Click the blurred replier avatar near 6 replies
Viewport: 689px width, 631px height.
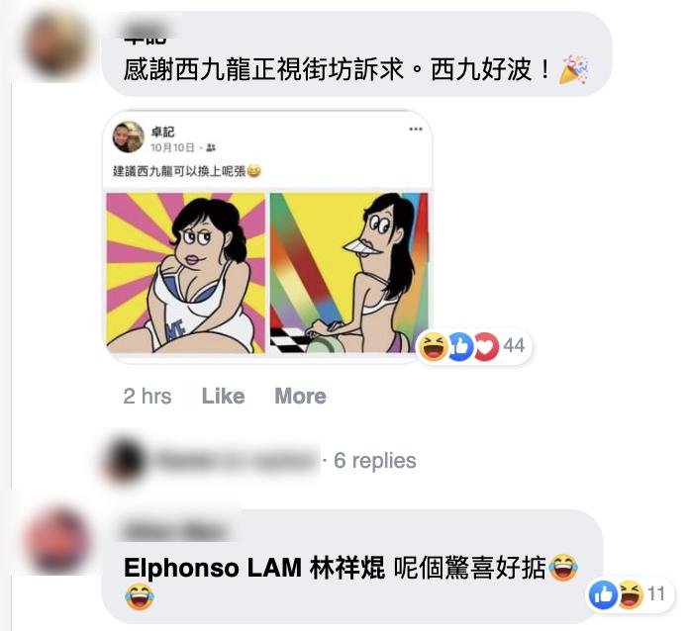pyautogui.click(x=125, y=460)
